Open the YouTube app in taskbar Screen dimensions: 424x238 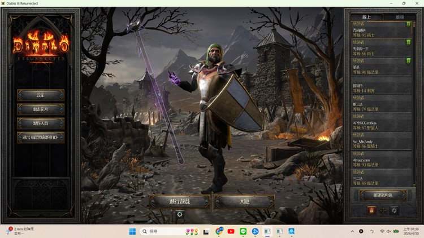[231, 231]
